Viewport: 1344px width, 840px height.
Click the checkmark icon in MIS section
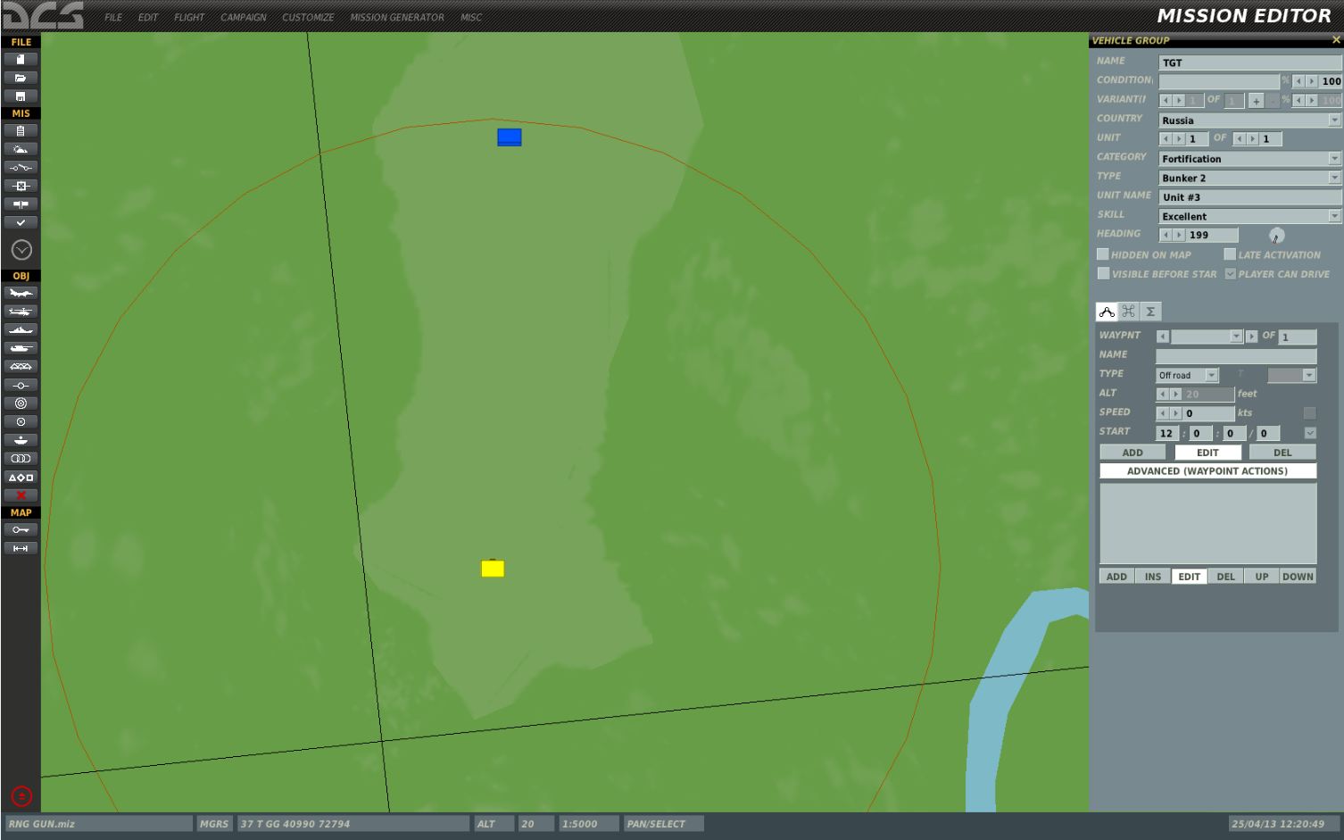click(x=21, y=222)
